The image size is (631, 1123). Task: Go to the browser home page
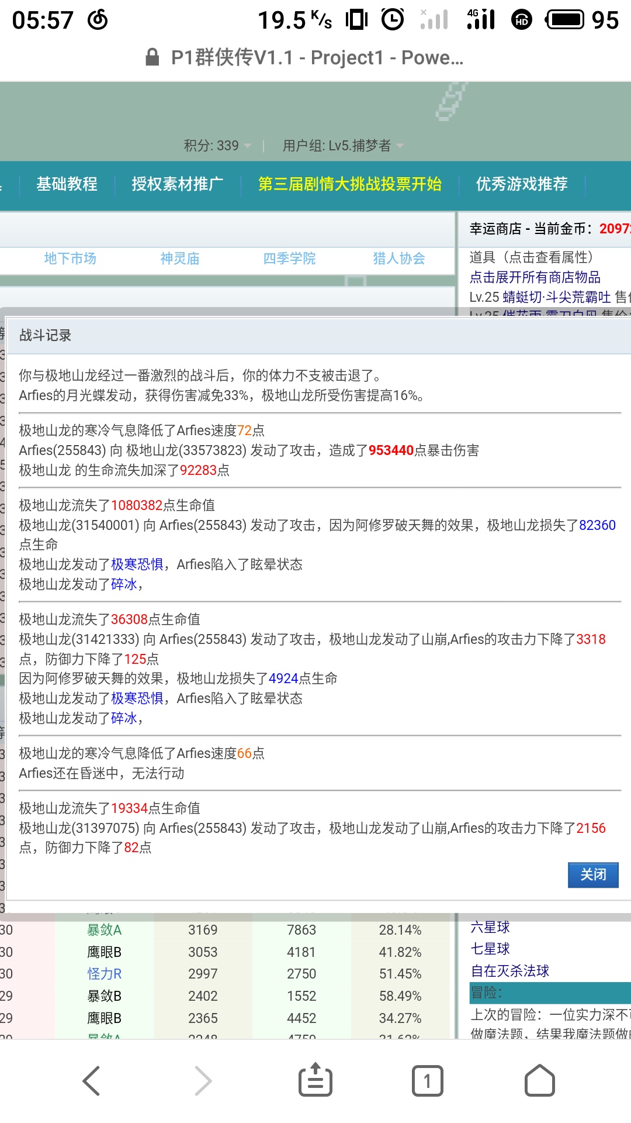tap(540, 1080)
